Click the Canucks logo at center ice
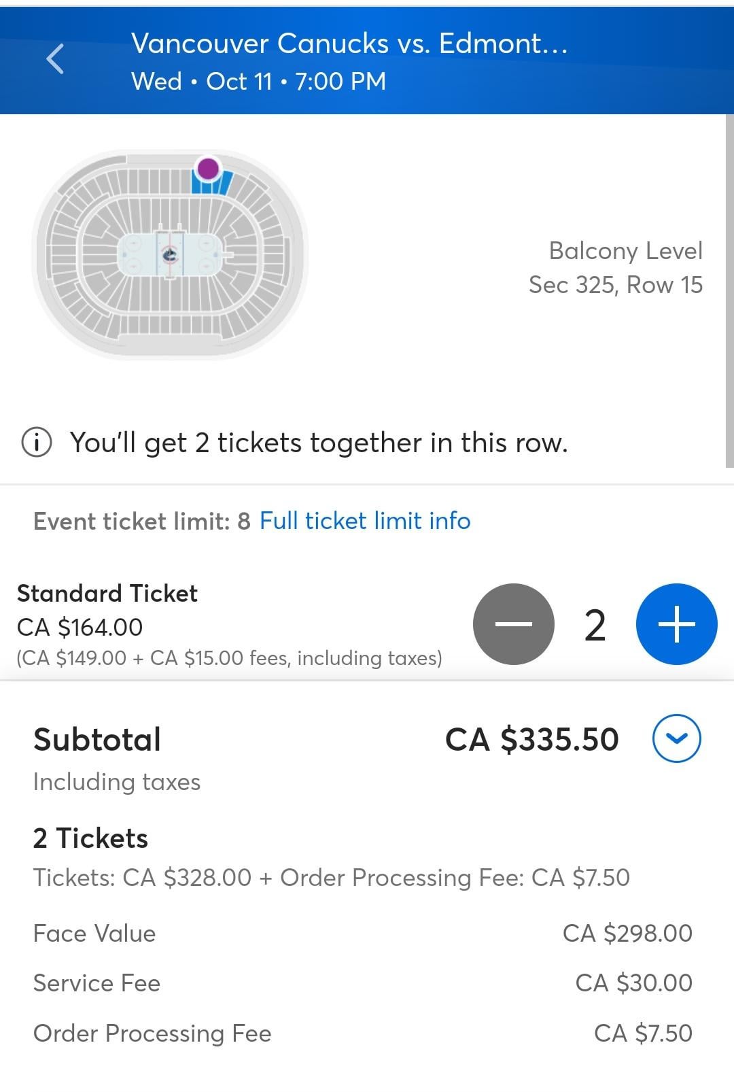The image size is (734, 1092). tap(170, 255)
